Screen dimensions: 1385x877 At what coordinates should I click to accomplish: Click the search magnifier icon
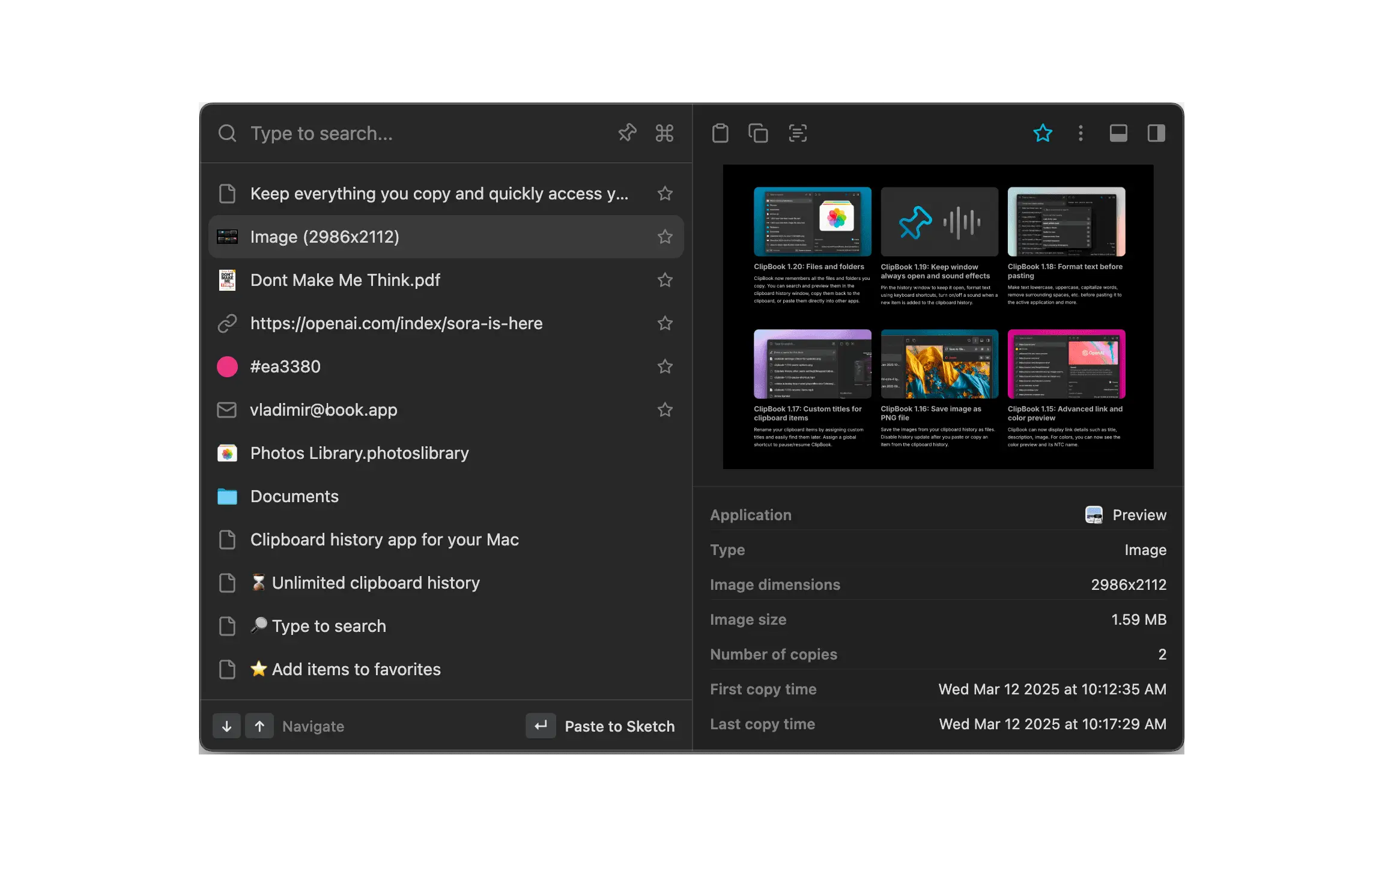(x=228, y=133)
